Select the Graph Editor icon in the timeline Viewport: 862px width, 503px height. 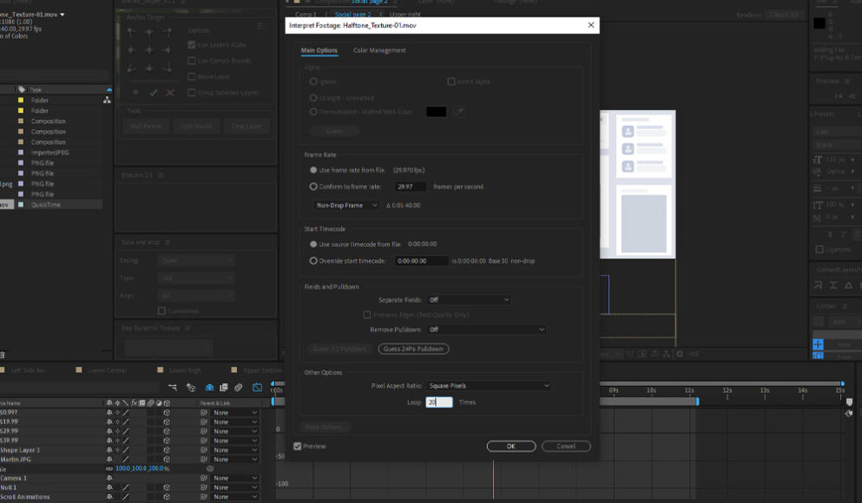tap(257, 388)
